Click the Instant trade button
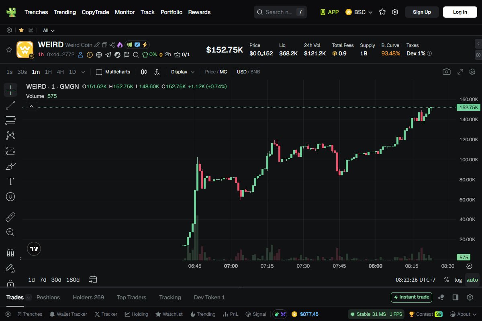This screenshot has width=482, height=321. (x=411, y=297)
